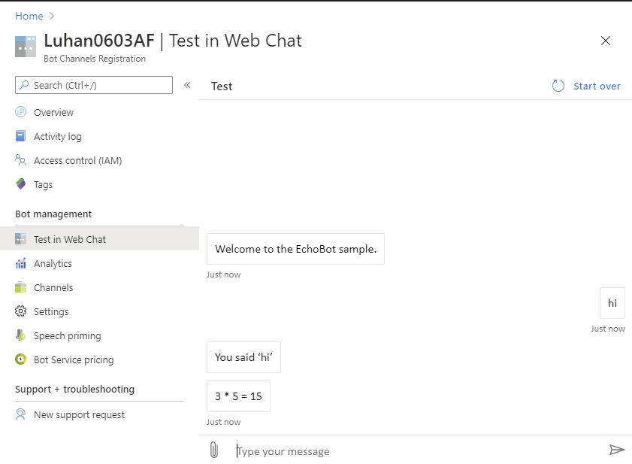Click the Welcome to the EchoBot sample message
Image resolution: width=632 pixels, height=464 pixels.
click(295, 249)
